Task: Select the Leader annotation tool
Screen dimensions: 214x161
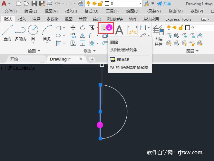Action: coord(143,35)
